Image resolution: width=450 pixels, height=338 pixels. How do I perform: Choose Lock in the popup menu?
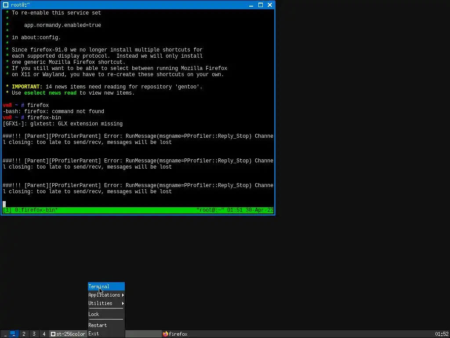point(106,314)
